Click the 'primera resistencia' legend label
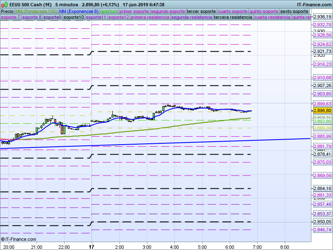Screen dimensions: 333x250 (150, 17)
